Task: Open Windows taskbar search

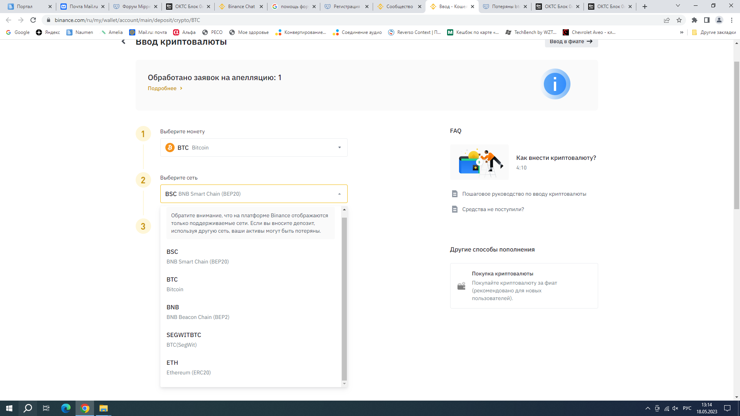Action: pyautogui.click(x=28, y=408)
